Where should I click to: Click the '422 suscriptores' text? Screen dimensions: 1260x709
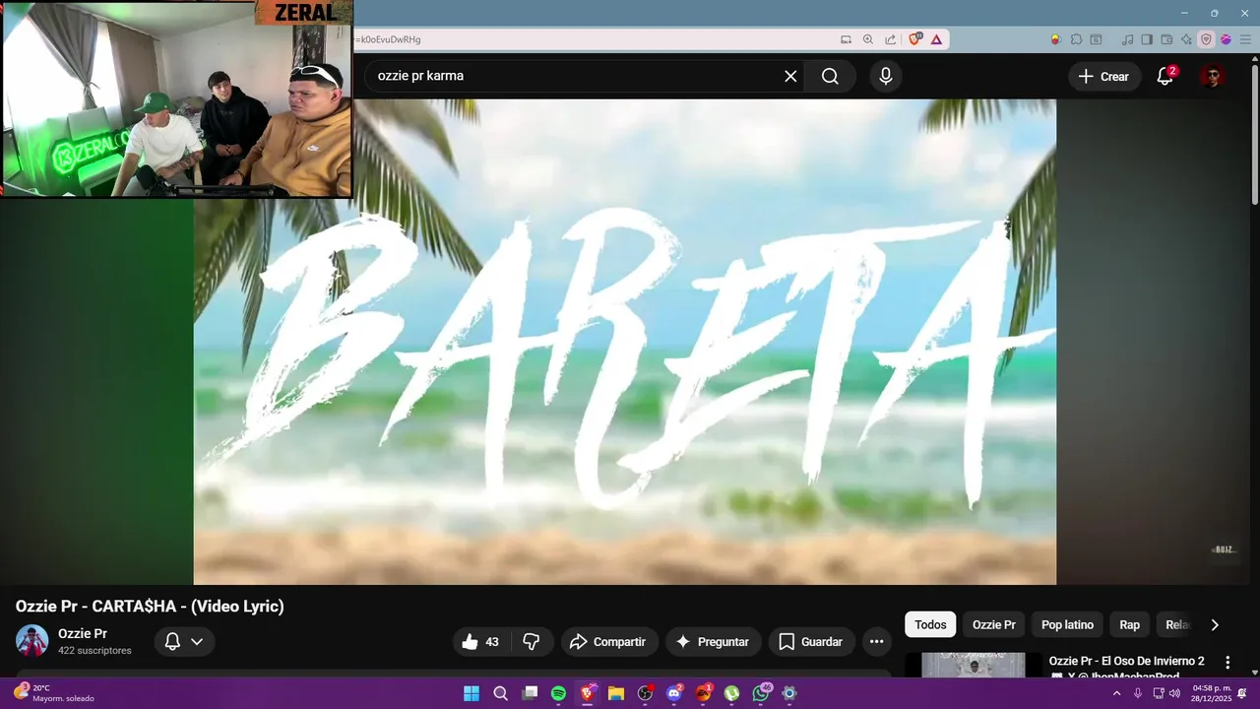pyautogui.click(x=94, y=651)
